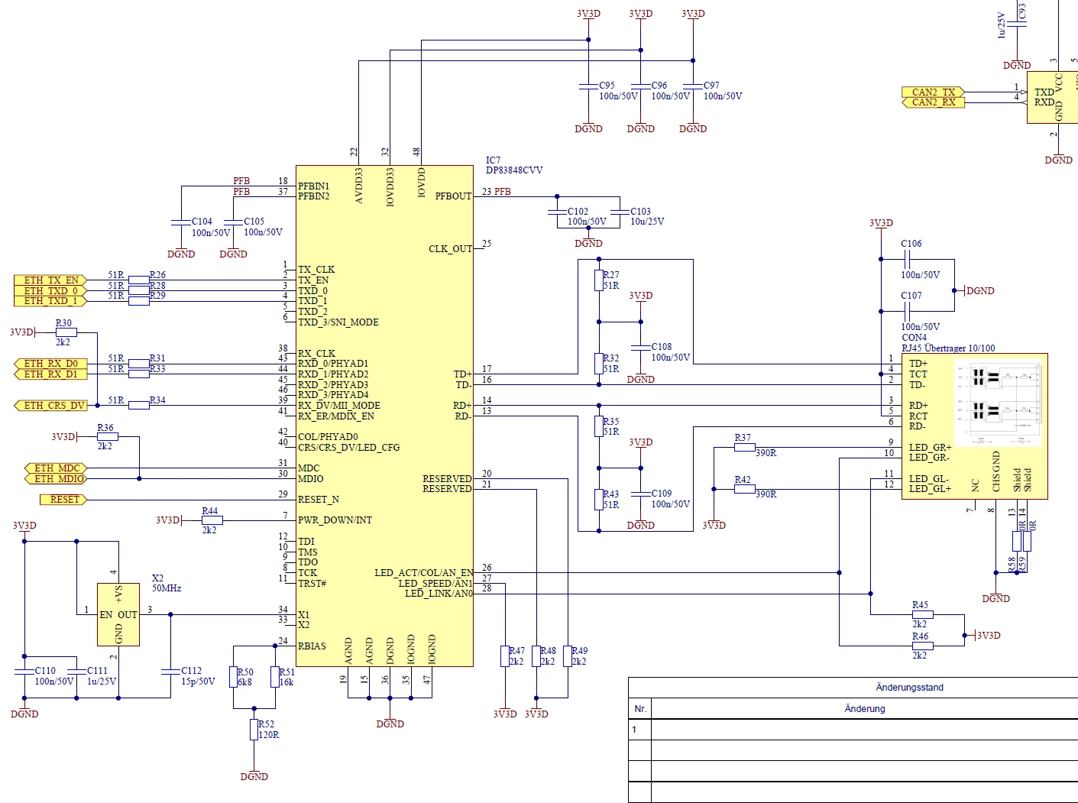This screenshot has width=1078, height=803.
Task: Select resistor R27 designator
Action: (611, 275)
